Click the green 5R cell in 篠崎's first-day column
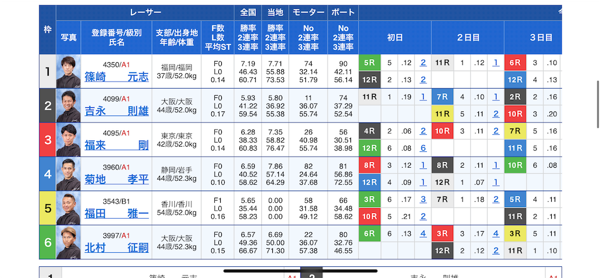This screenshot has width=601, height=278. (x=370, y=63)
